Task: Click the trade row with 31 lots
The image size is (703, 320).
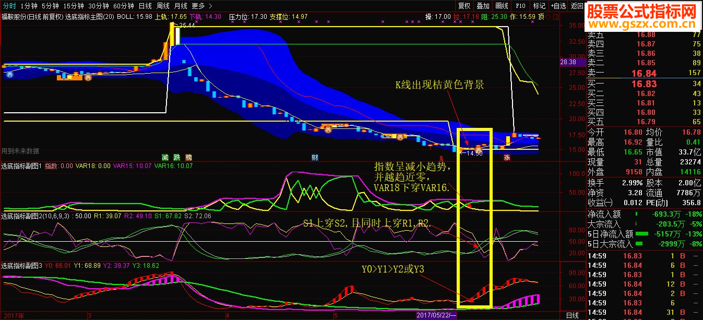Action: tap(644, 312)
